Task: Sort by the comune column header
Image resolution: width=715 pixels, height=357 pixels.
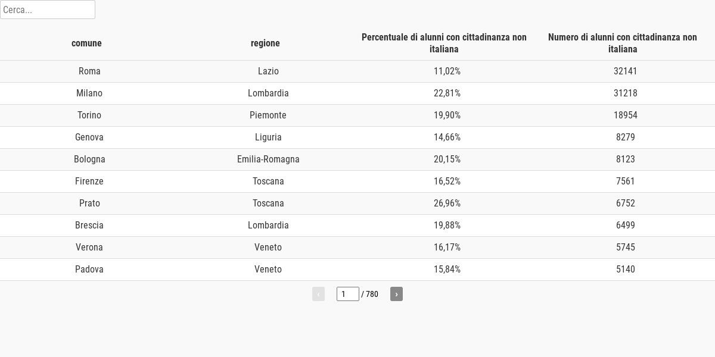Action: [x=86, y=43]
